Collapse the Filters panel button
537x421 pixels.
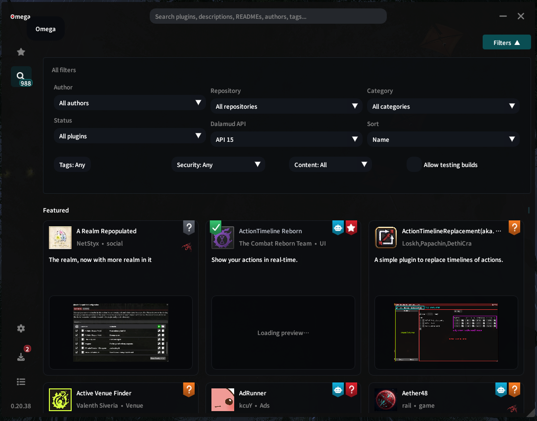click(506, 42)
